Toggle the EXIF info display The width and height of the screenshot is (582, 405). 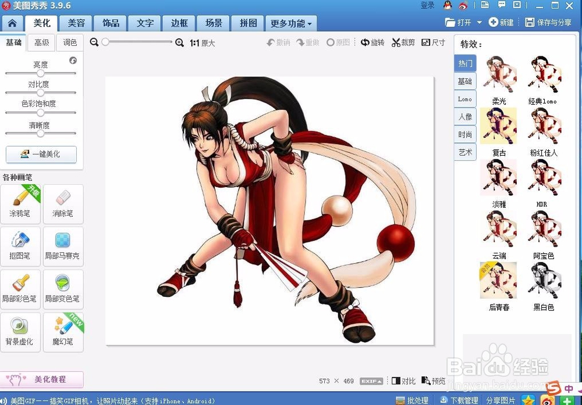(371, 381)
